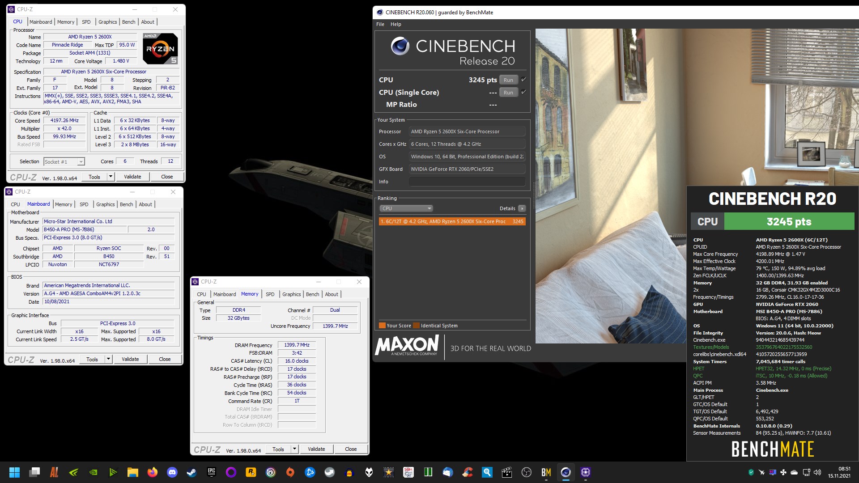This screenshot has height=483, width=859.
Task: Open the About tab in the CPU-Z Memory window
Action: click(332, 294)
